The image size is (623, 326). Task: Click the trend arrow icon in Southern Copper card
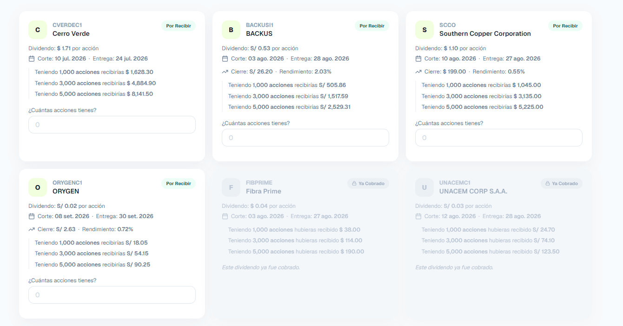[x=418, y=72]
